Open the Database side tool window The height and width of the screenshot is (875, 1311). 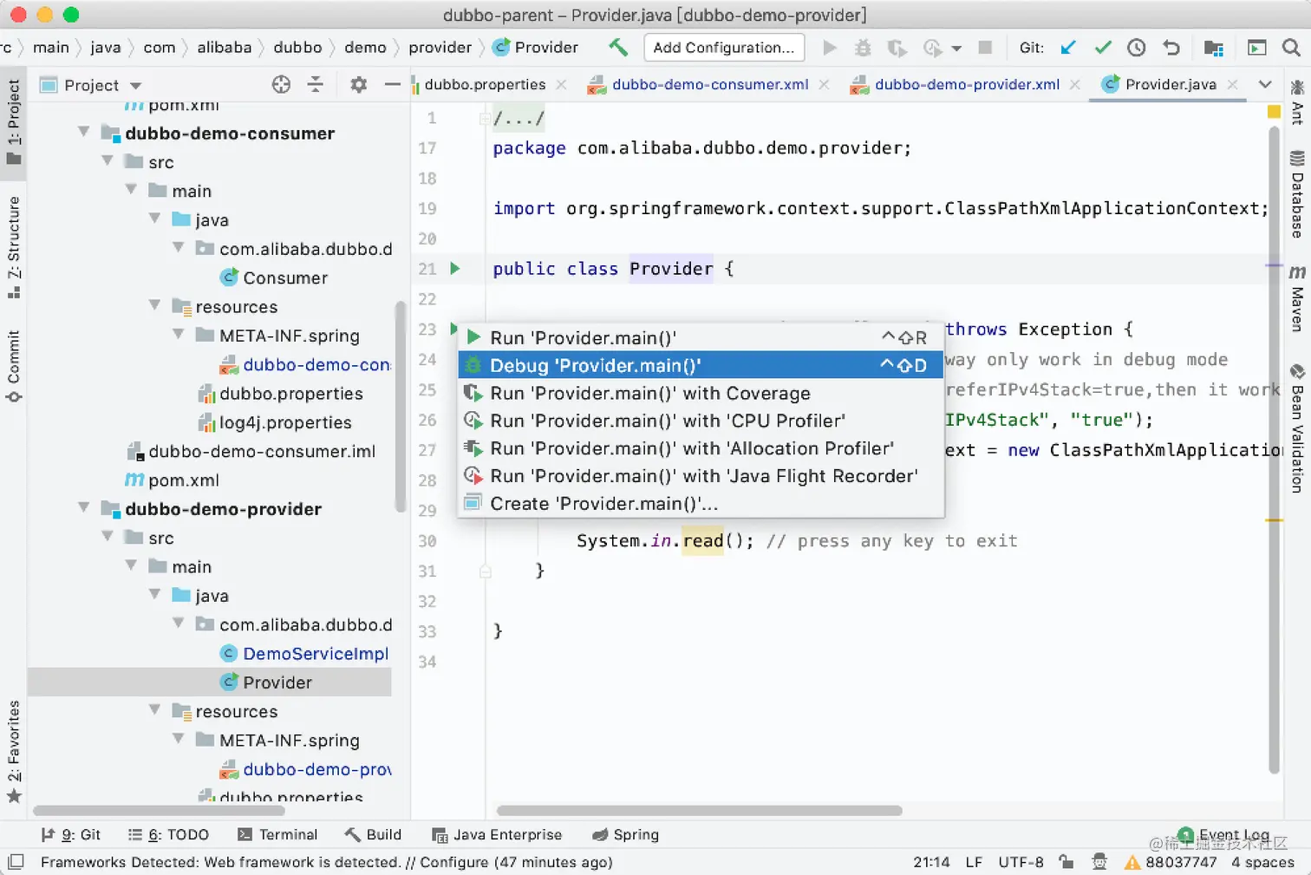[1297, 194]
